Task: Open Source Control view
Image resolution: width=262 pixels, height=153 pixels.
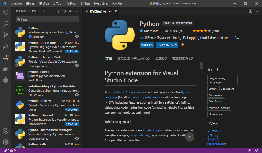Action: coord(6,35)
